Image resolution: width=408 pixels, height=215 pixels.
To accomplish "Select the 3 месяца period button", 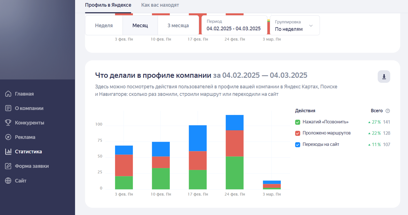I will [178, 25].
